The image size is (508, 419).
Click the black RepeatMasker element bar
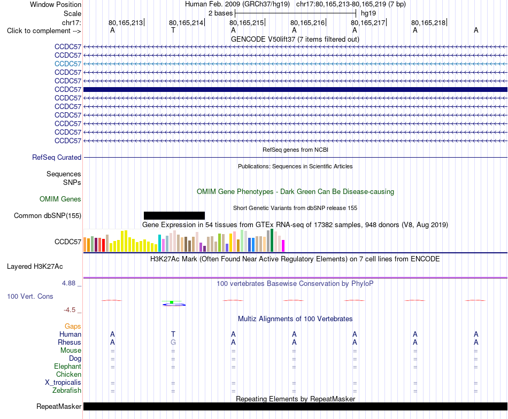(295, 406)
